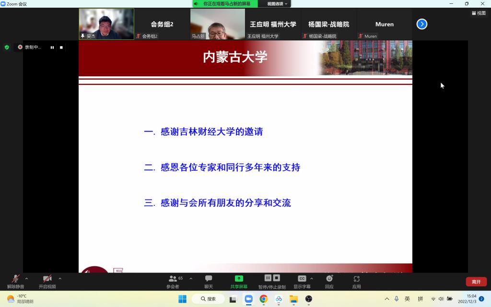Viewport: 491px width, 307px height.
Task: Click the 视图 view button at top right
Action: click(x=479, y=13)
